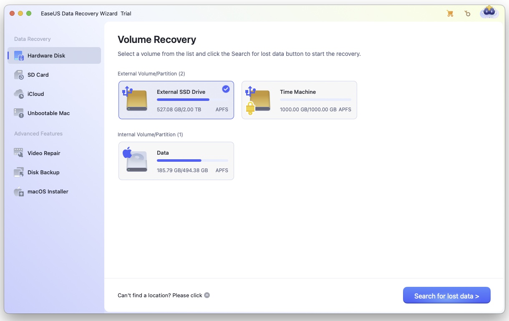This screenshot has height=321, width=509.
Task: Open the macOS Installer icon
Action: [19, 191]
